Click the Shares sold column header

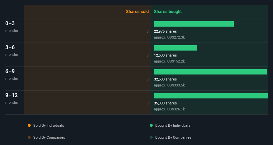tap(137, 12)
